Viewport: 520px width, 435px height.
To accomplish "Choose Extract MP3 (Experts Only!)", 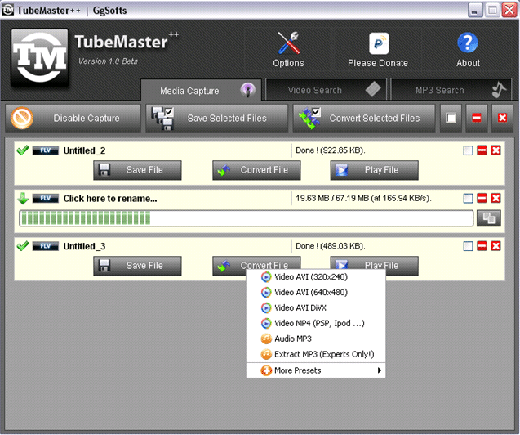I will click(x=316, y=354).
